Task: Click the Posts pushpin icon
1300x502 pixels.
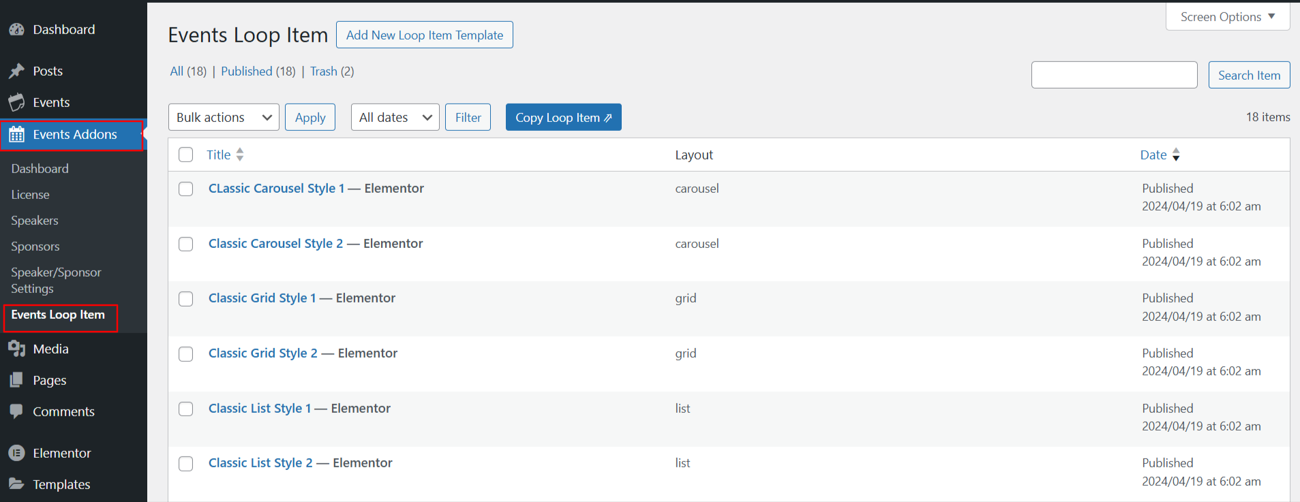Action: (x=16, y=72)
